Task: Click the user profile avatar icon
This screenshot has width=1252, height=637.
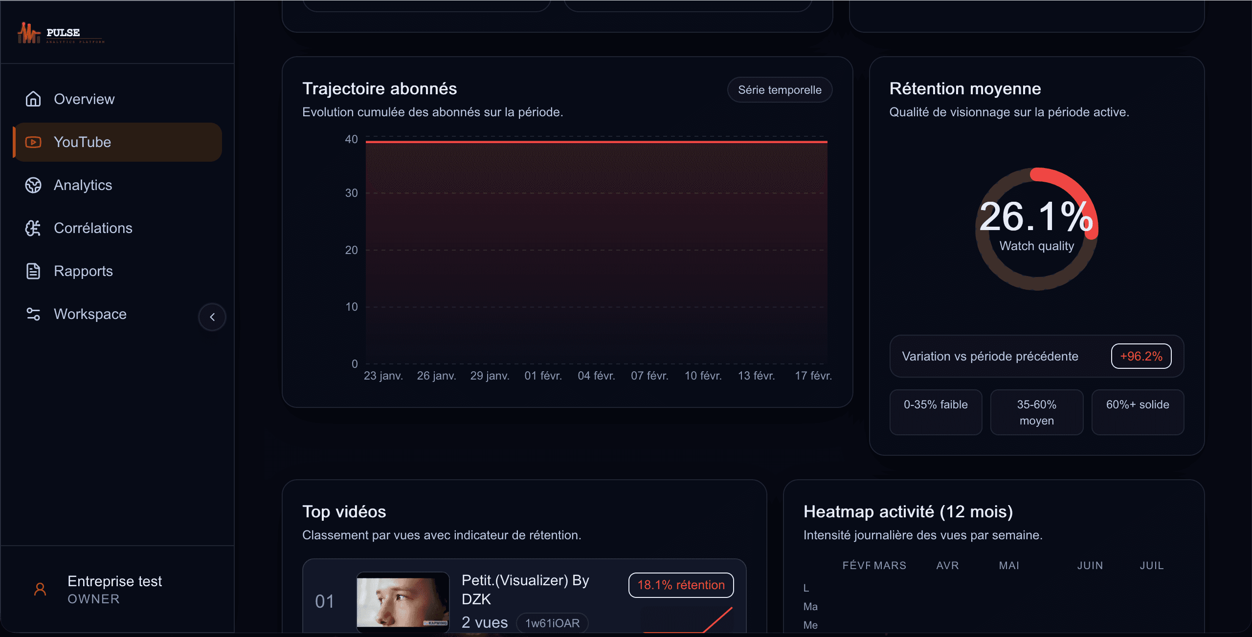Action: [x=40, y=590]
